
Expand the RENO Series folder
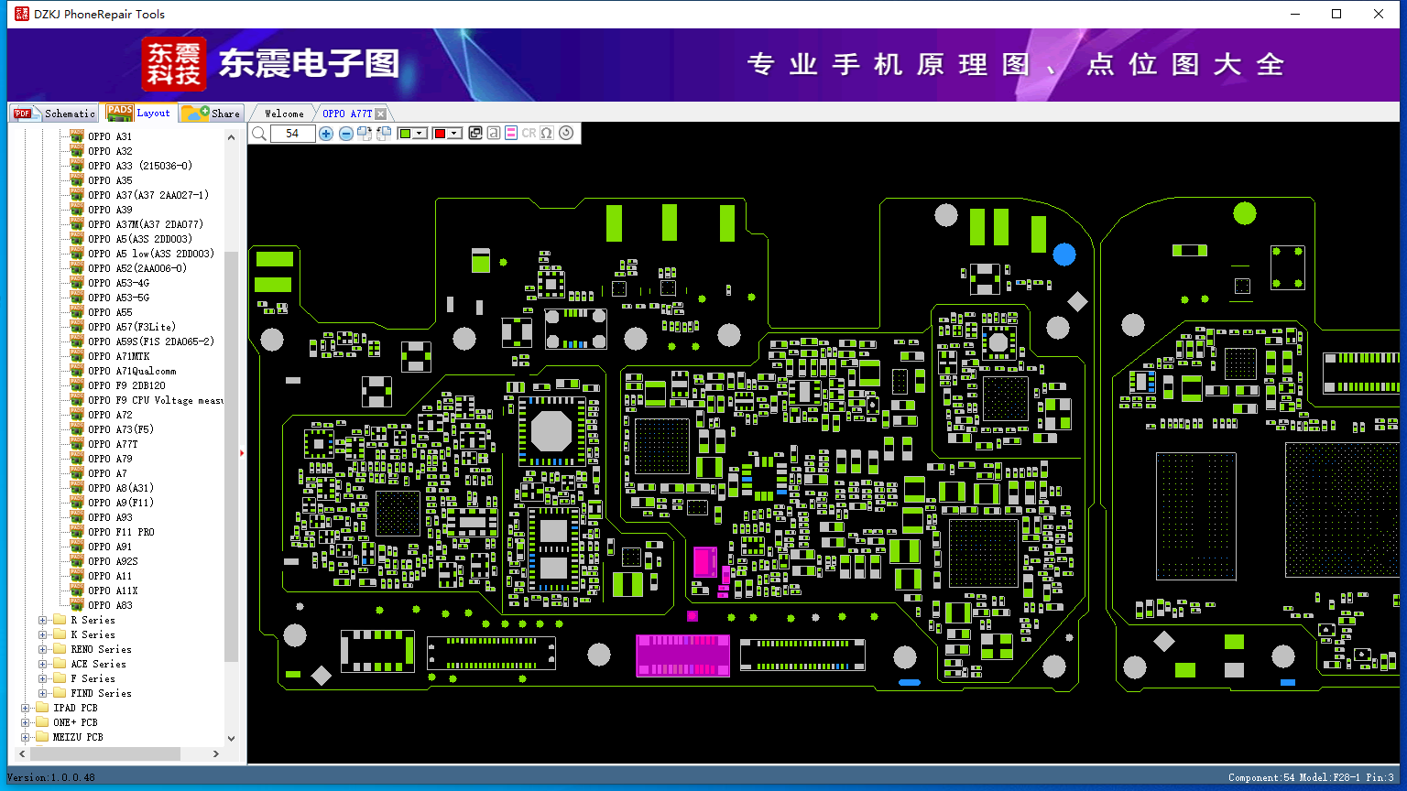point(43,649)
